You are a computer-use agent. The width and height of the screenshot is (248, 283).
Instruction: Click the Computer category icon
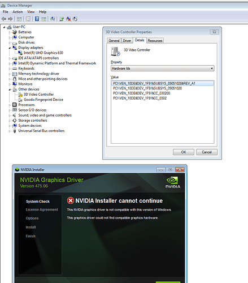(15, 37)
